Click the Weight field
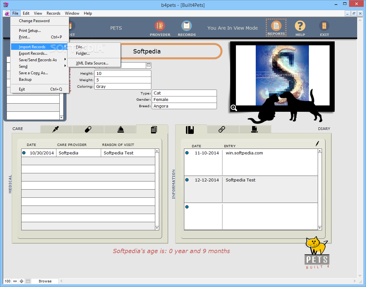The width and height of the screenshot is (366, 287). 123,80
